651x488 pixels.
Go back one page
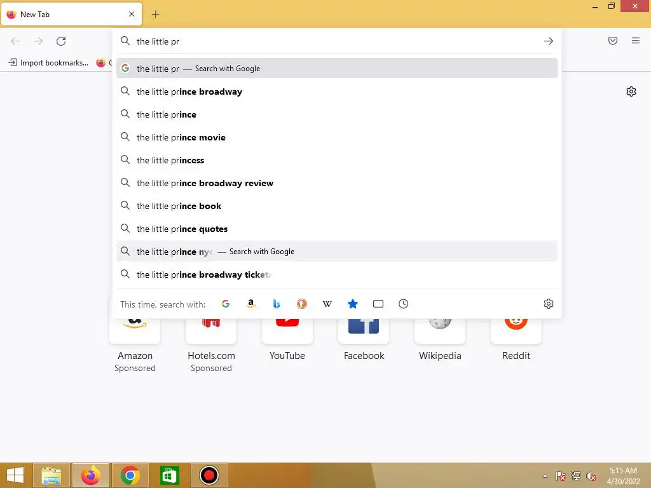(x=15, y=41)
